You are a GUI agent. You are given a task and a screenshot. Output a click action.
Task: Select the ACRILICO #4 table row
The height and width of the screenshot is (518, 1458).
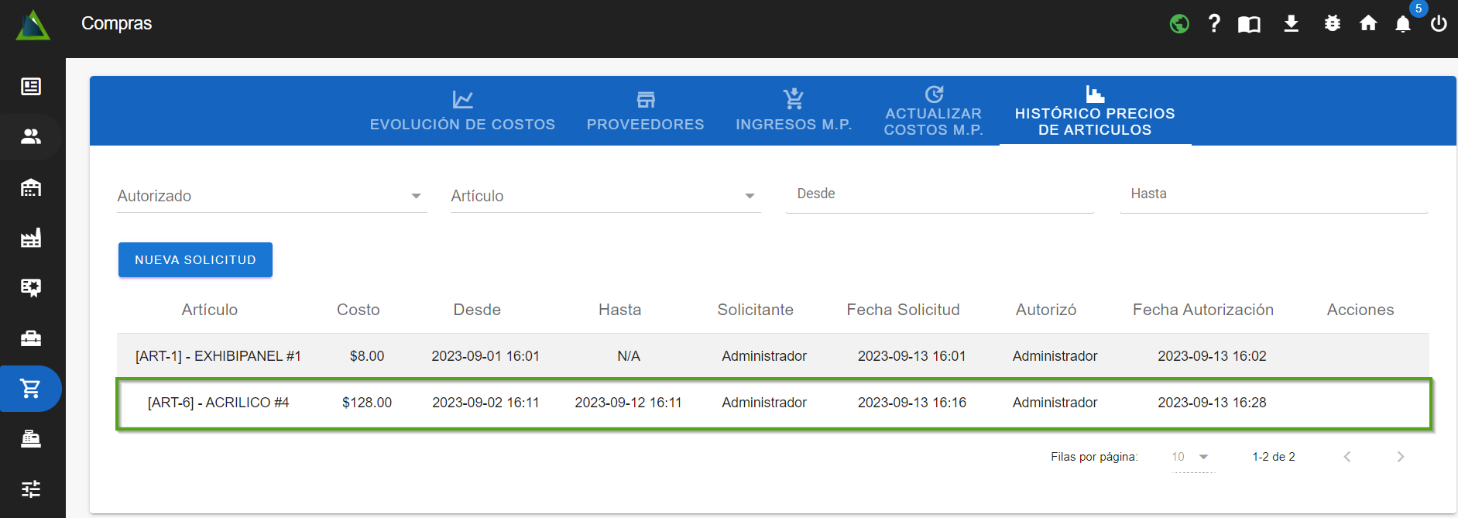(x=773, y=403)
